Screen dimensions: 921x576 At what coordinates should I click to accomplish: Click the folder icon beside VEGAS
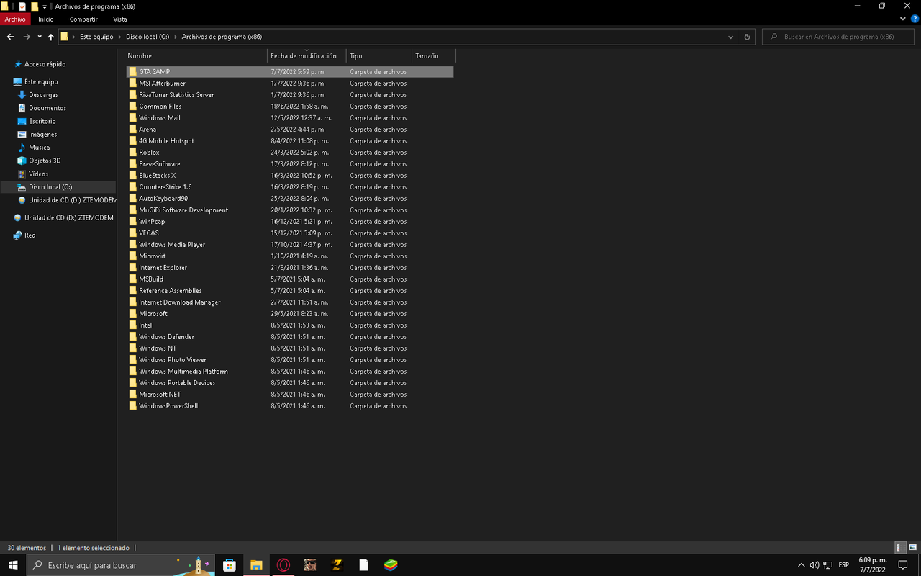tap(132, 233)
